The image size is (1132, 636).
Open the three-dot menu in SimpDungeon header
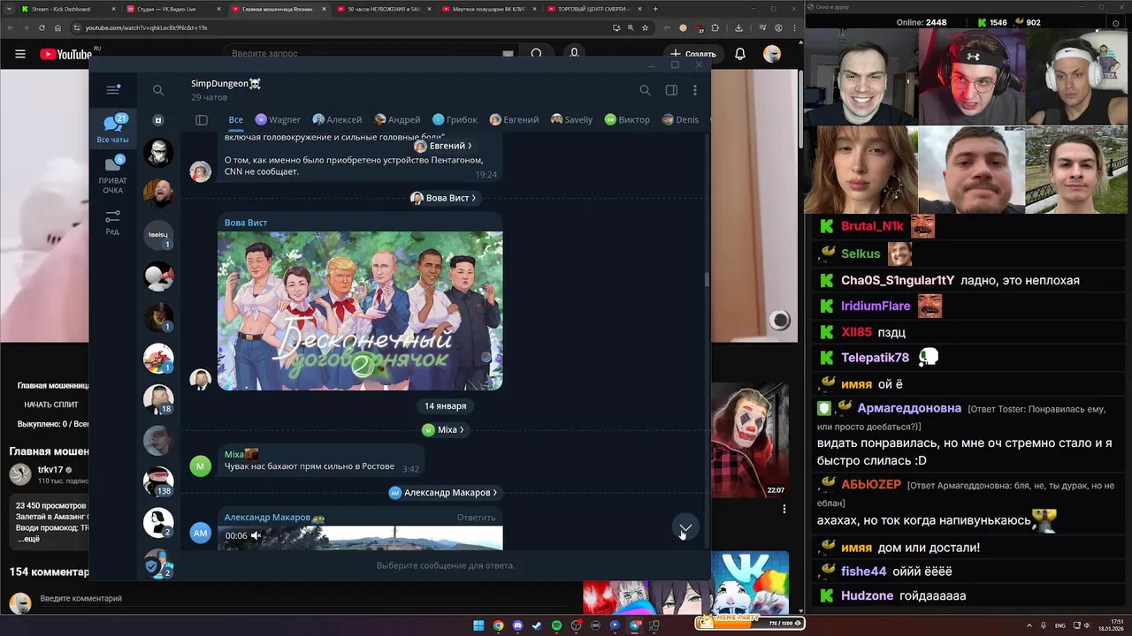(695, 90)
